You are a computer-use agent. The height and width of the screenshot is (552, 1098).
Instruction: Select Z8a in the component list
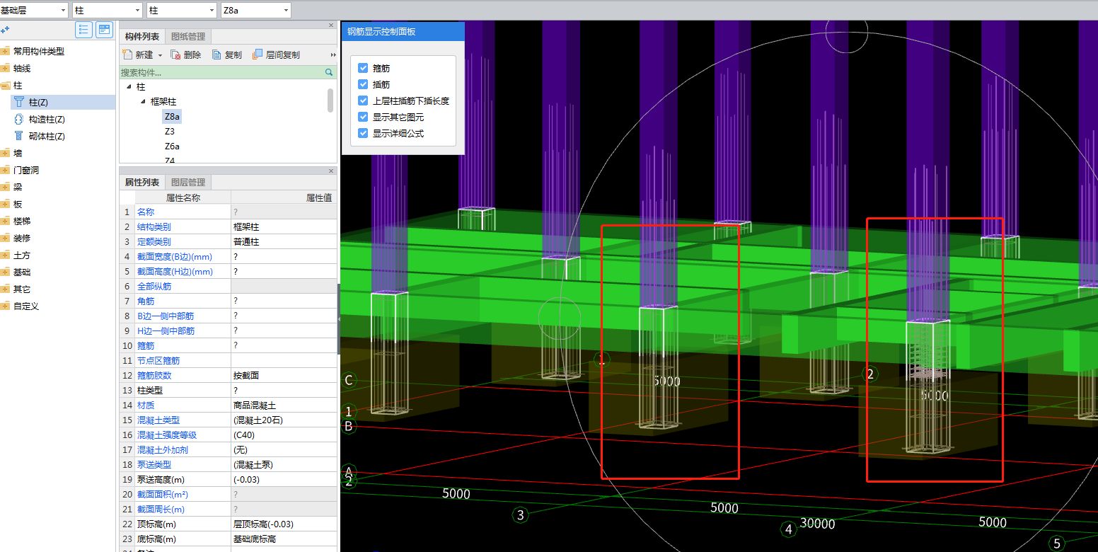point(172,116)
